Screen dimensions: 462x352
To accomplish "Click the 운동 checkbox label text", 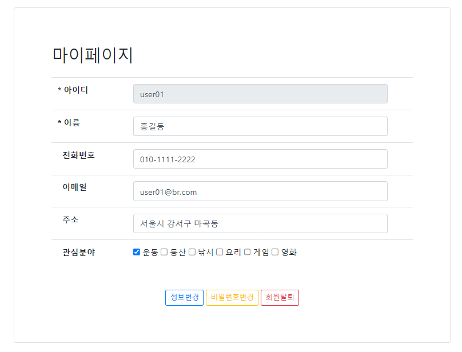I will tap(150, 253).
